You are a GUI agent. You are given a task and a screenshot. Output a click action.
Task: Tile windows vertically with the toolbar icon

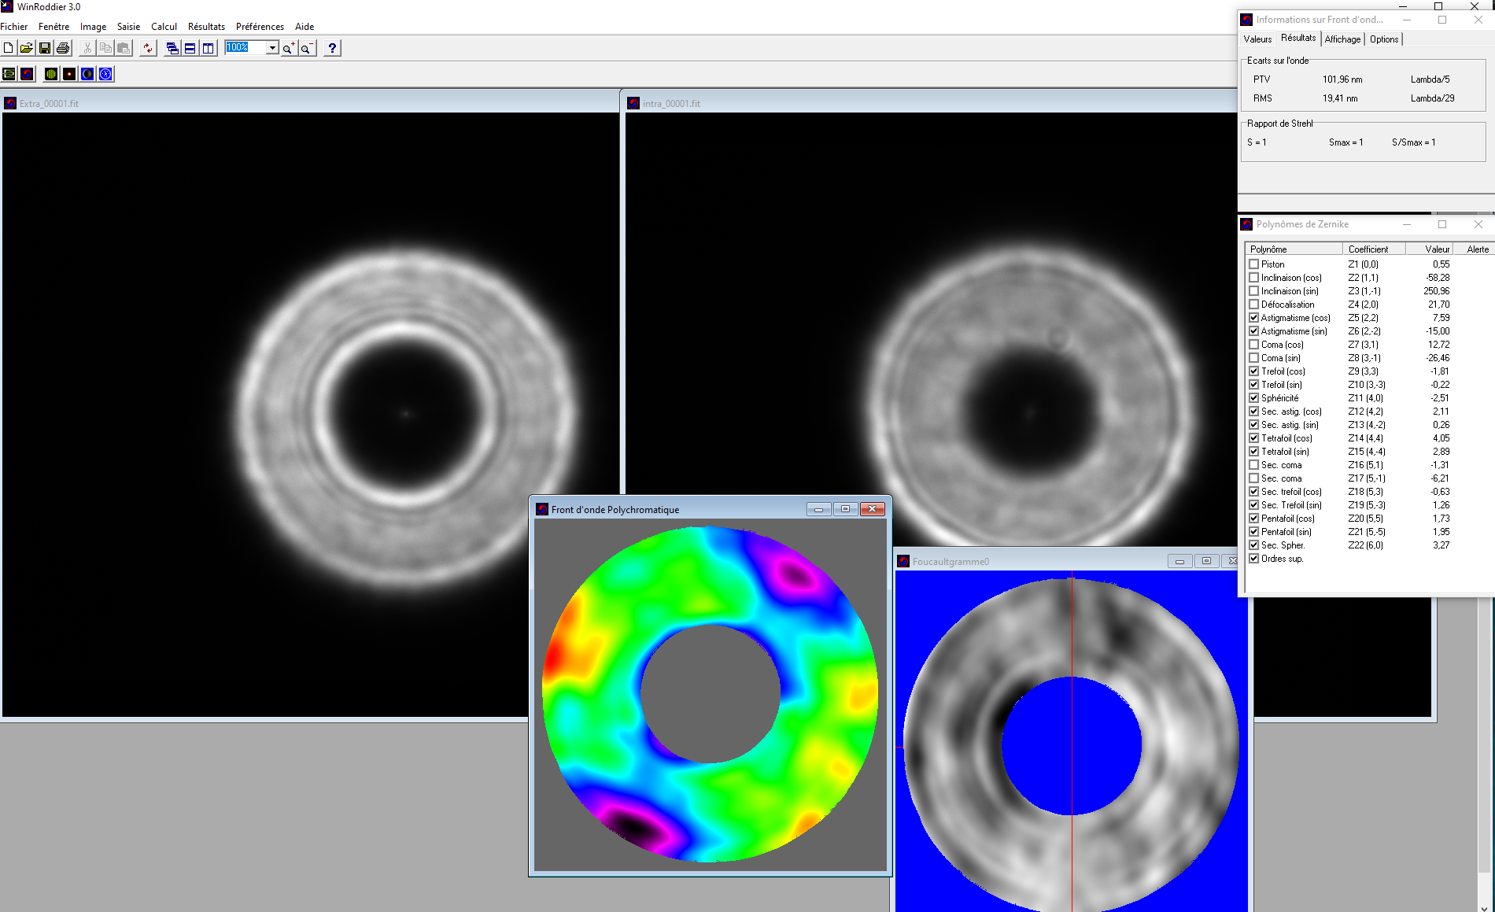tap(209, 48)
